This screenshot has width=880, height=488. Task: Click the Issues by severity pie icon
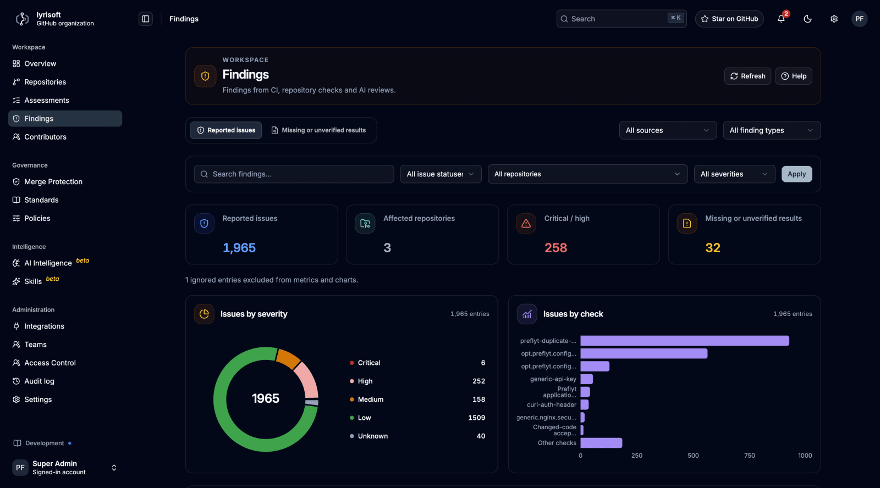pyautogui.click(x=204, y=314)
